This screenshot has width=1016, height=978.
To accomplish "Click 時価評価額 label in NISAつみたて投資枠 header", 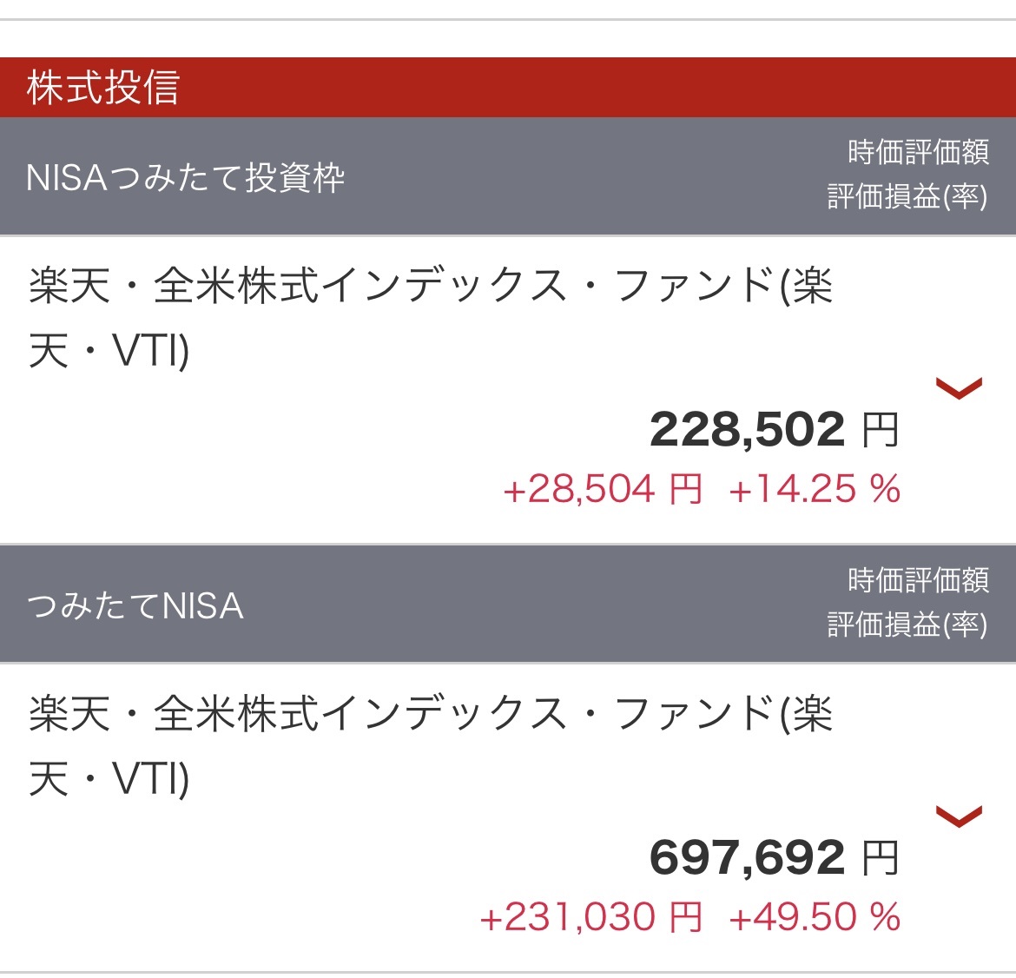I will coord(918,153).
